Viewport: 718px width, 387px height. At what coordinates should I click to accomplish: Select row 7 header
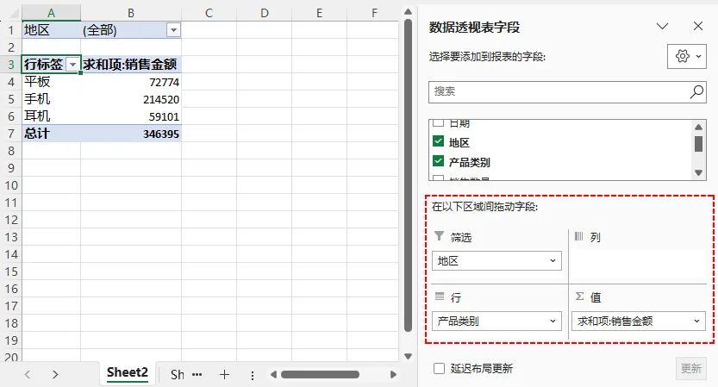pyautogui.click(x=11, y=134)
